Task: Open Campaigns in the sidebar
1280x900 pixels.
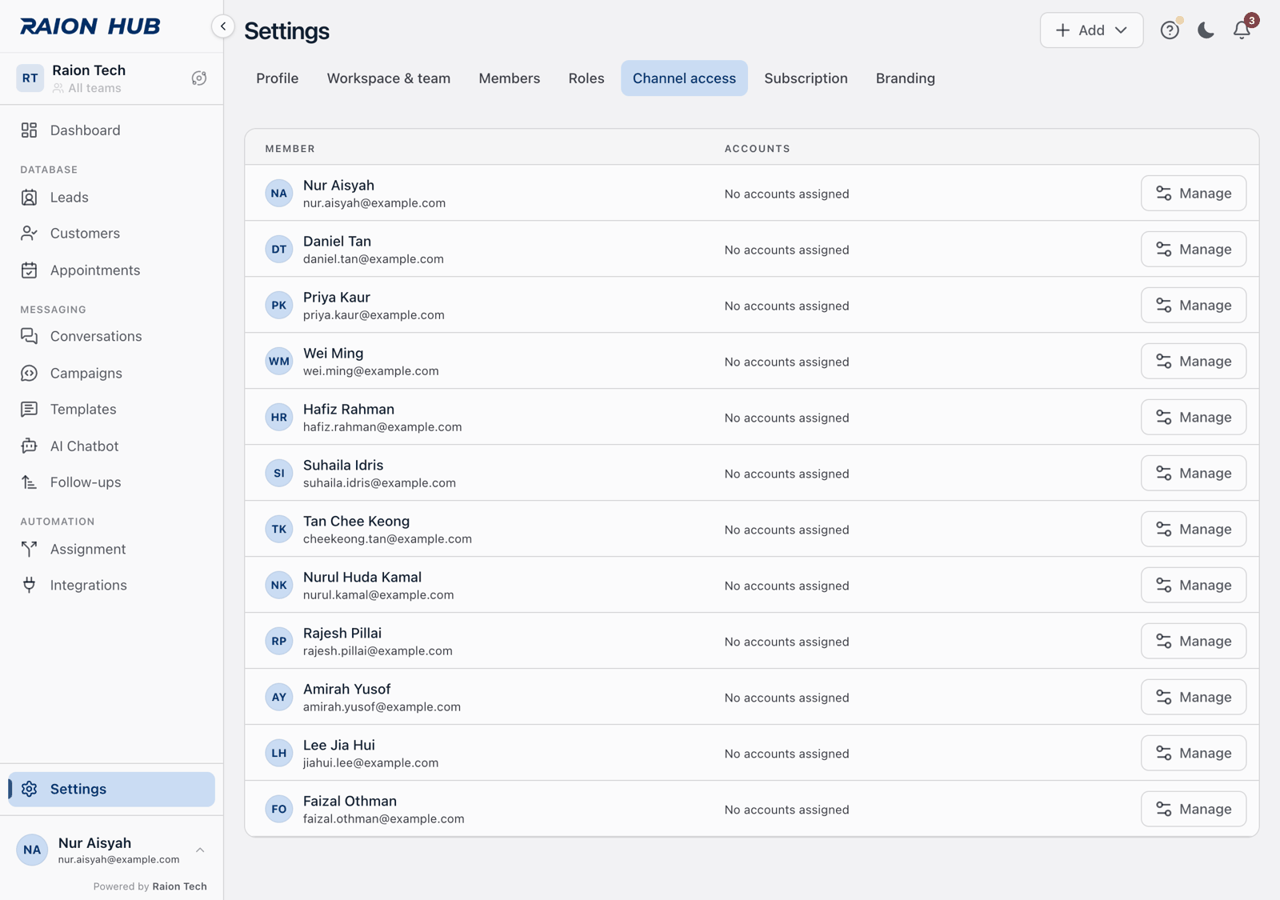Action: pyautogui.click(x=110, y=374)
